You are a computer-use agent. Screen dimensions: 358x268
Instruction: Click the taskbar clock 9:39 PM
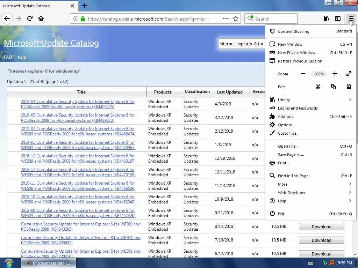pyautogui.click(x=345, y=263)
